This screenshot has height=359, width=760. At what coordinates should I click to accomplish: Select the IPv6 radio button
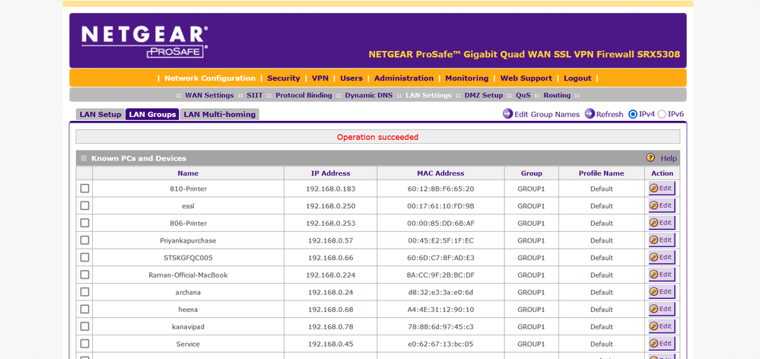click(x=662, y=114)
